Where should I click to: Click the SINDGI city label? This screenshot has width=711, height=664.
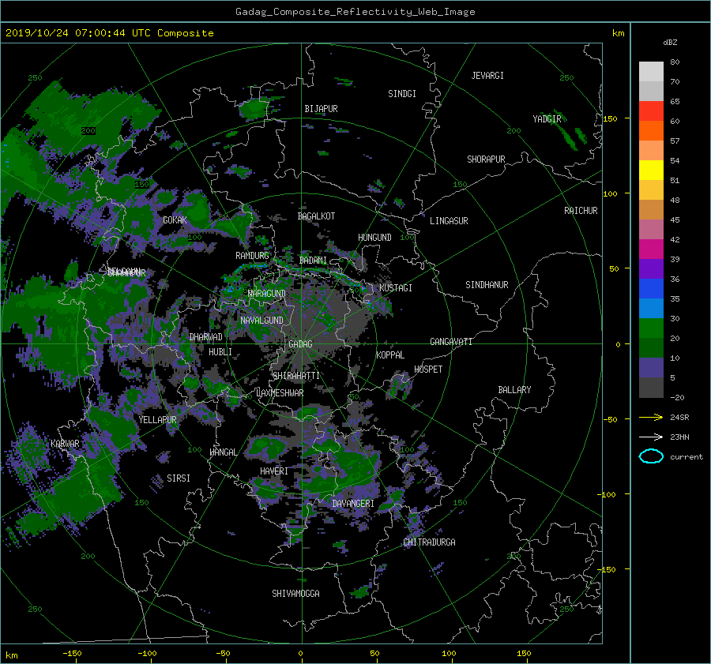402,94
